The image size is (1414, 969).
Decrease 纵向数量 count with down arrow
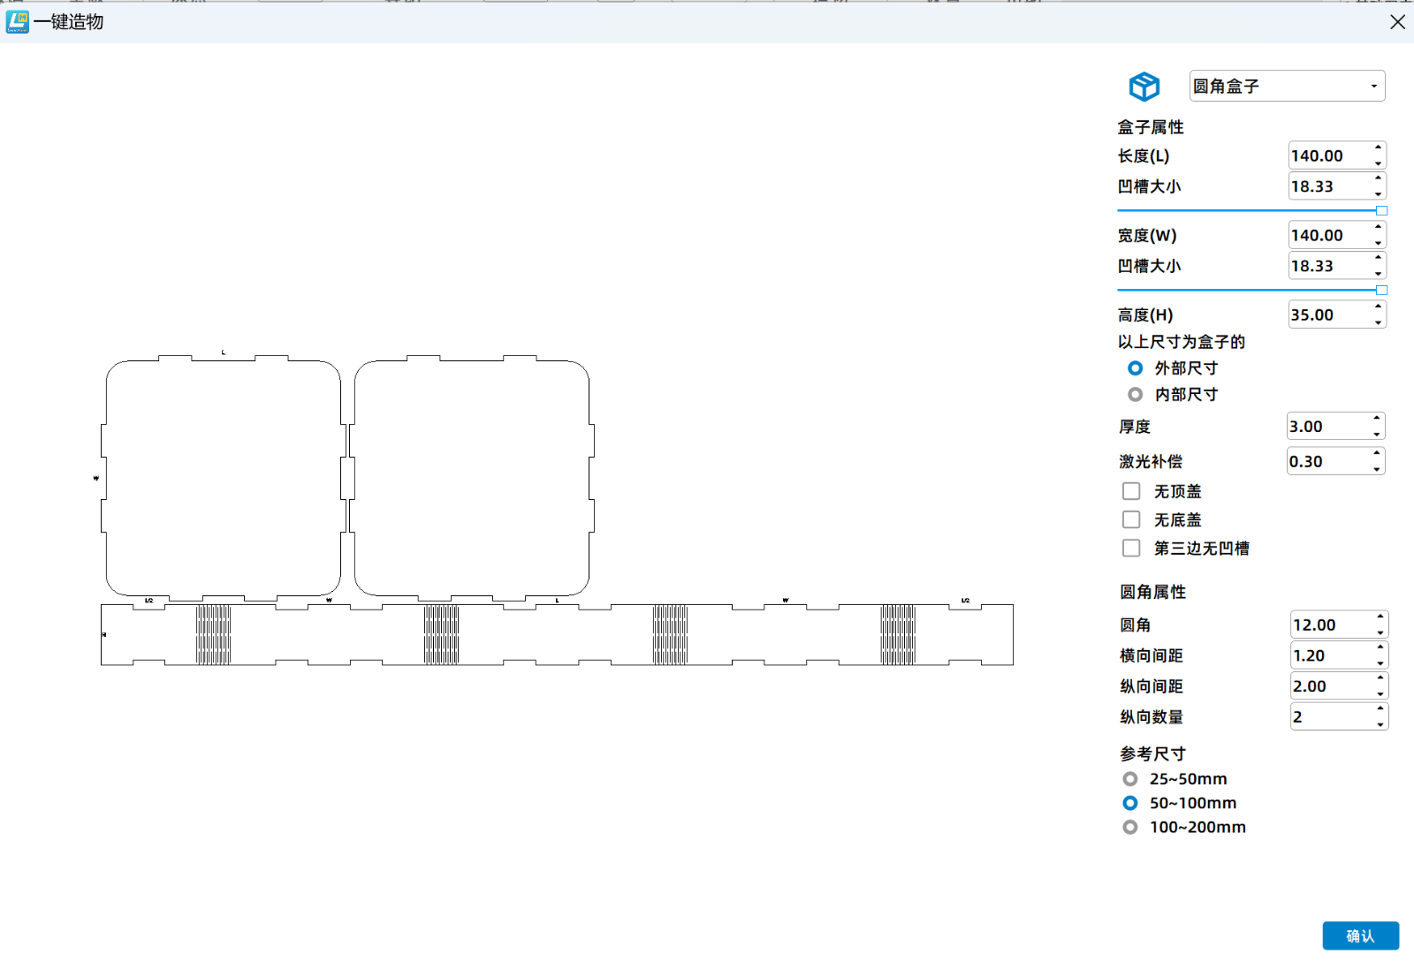[1380, 724]
